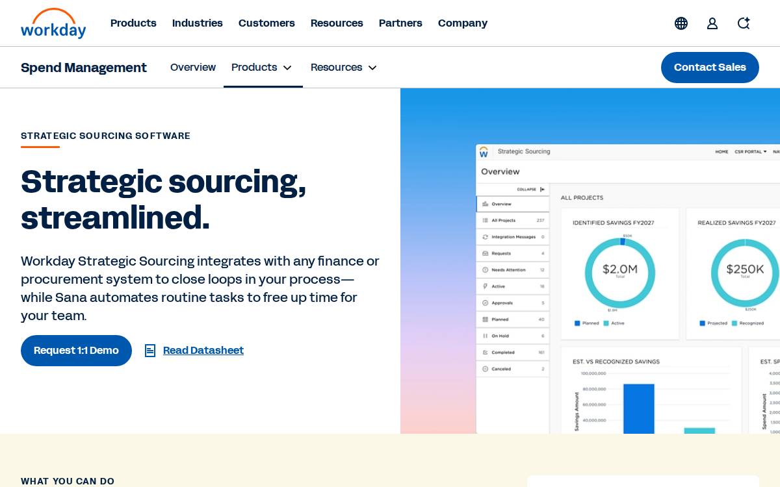Click the datasheet document icon

[150, 351]
